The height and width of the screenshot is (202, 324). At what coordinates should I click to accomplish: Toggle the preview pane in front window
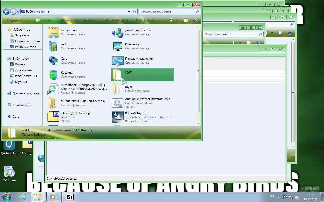[x=186, y=20]
